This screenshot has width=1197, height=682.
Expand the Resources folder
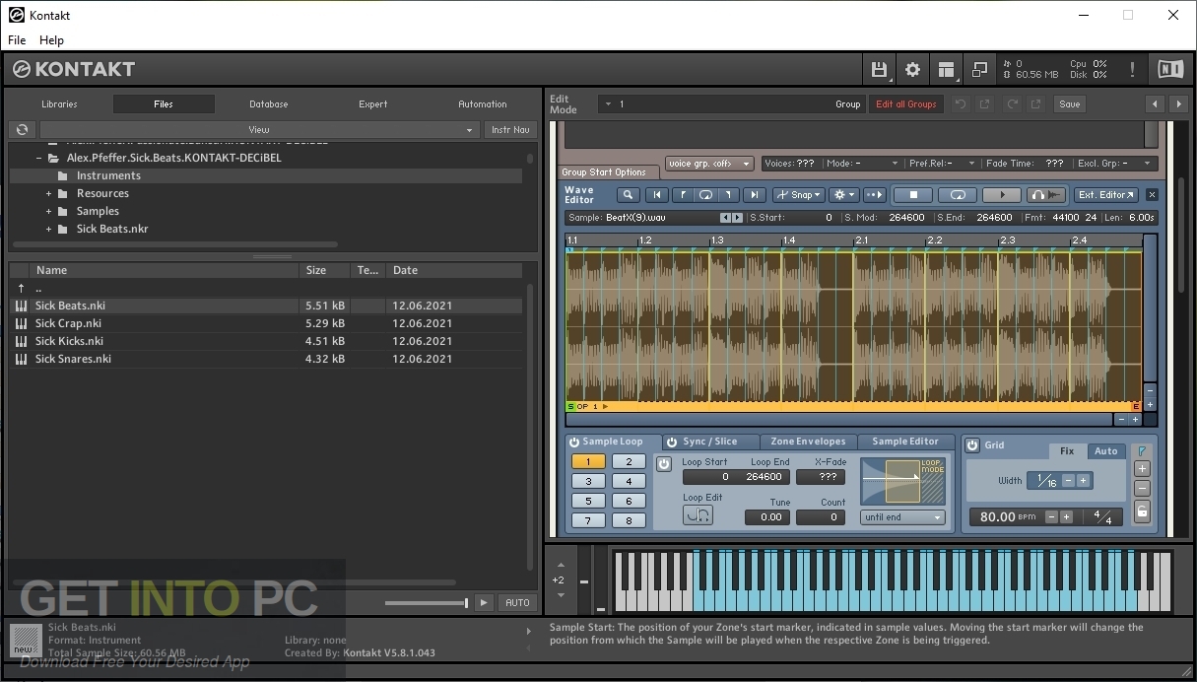48,193
